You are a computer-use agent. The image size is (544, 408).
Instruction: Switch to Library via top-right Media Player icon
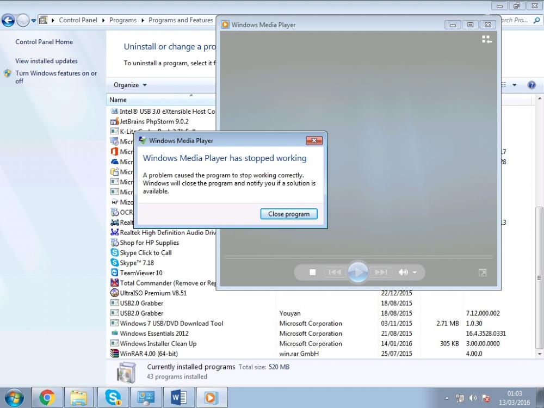(x=487, y=40)
